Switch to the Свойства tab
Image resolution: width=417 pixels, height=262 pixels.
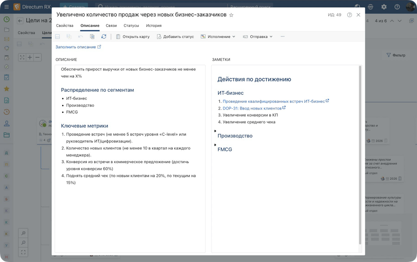(65, 25)
